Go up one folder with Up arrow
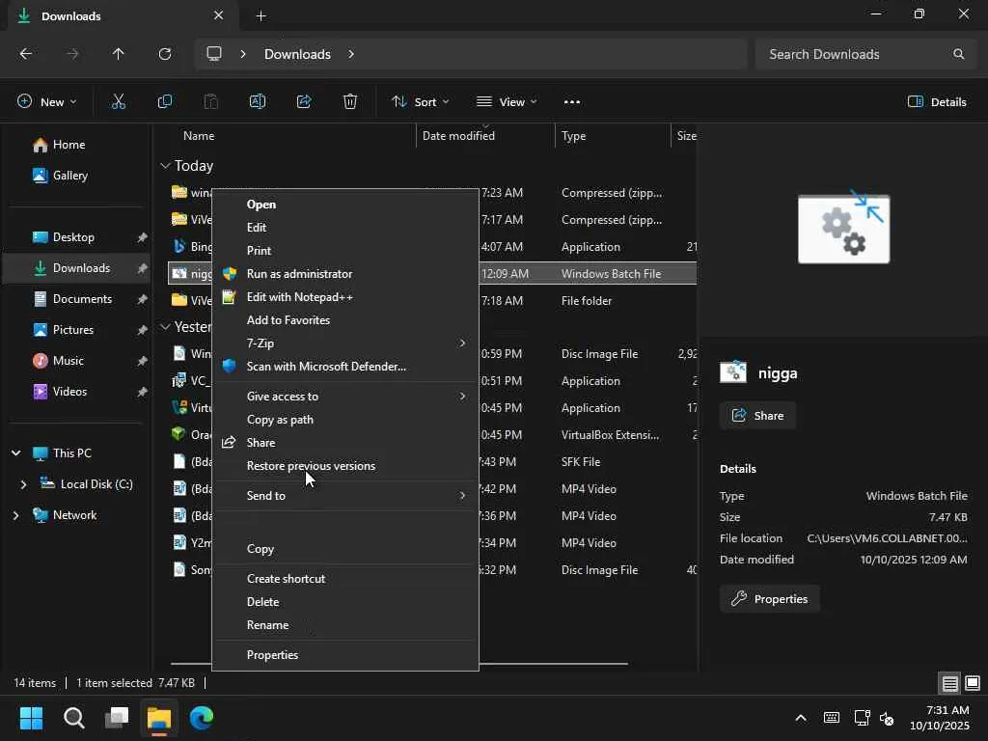This screenshot has height=741, width=988. tap(119, 54)
